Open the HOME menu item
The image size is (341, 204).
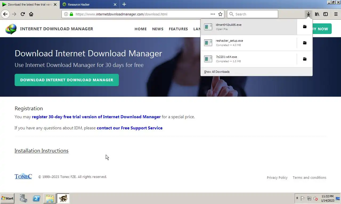(x=141, y=29)
